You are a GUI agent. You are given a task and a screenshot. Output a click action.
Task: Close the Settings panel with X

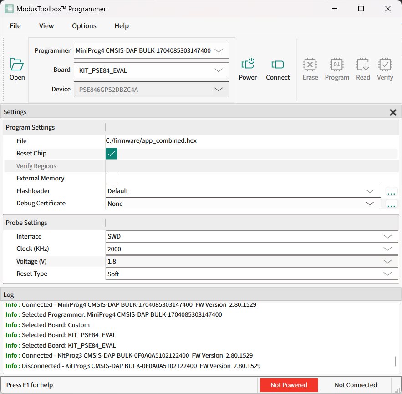tap(393, 112)
